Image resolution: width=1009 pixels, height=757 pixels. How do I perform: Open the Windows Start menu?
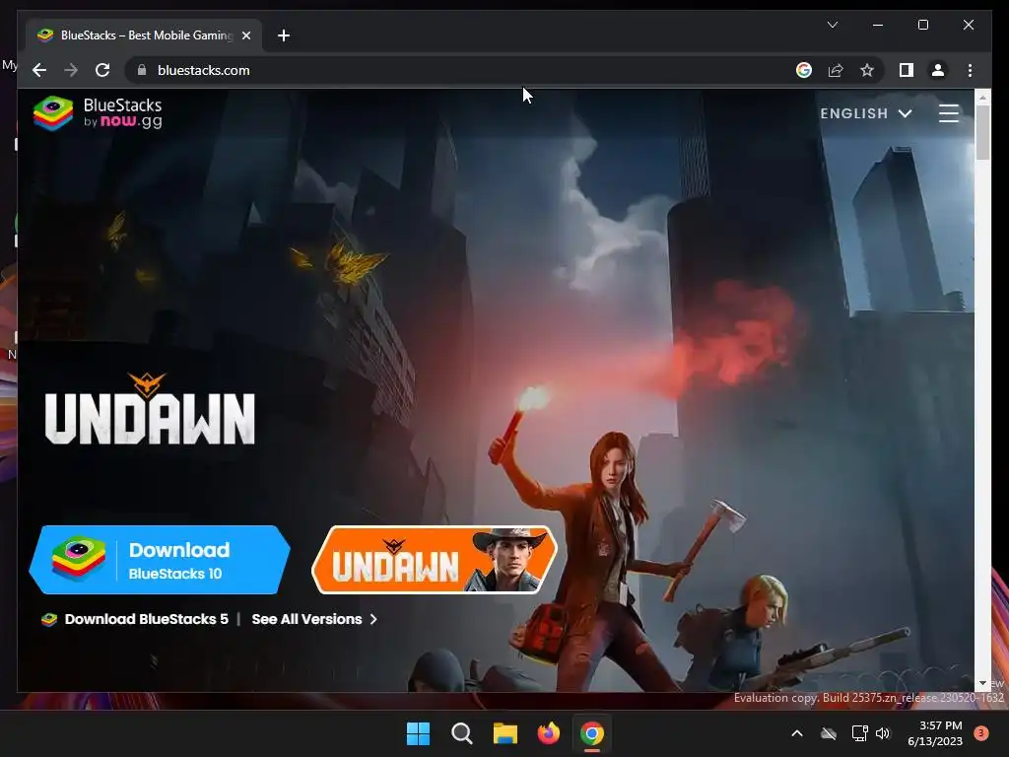418,733
